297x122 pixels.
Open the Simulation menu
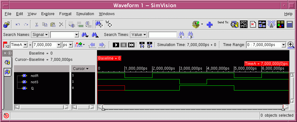85,14
